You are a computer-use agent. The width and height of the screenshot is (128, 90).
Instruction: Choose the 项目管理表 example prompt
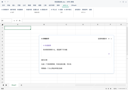point(56,64)
